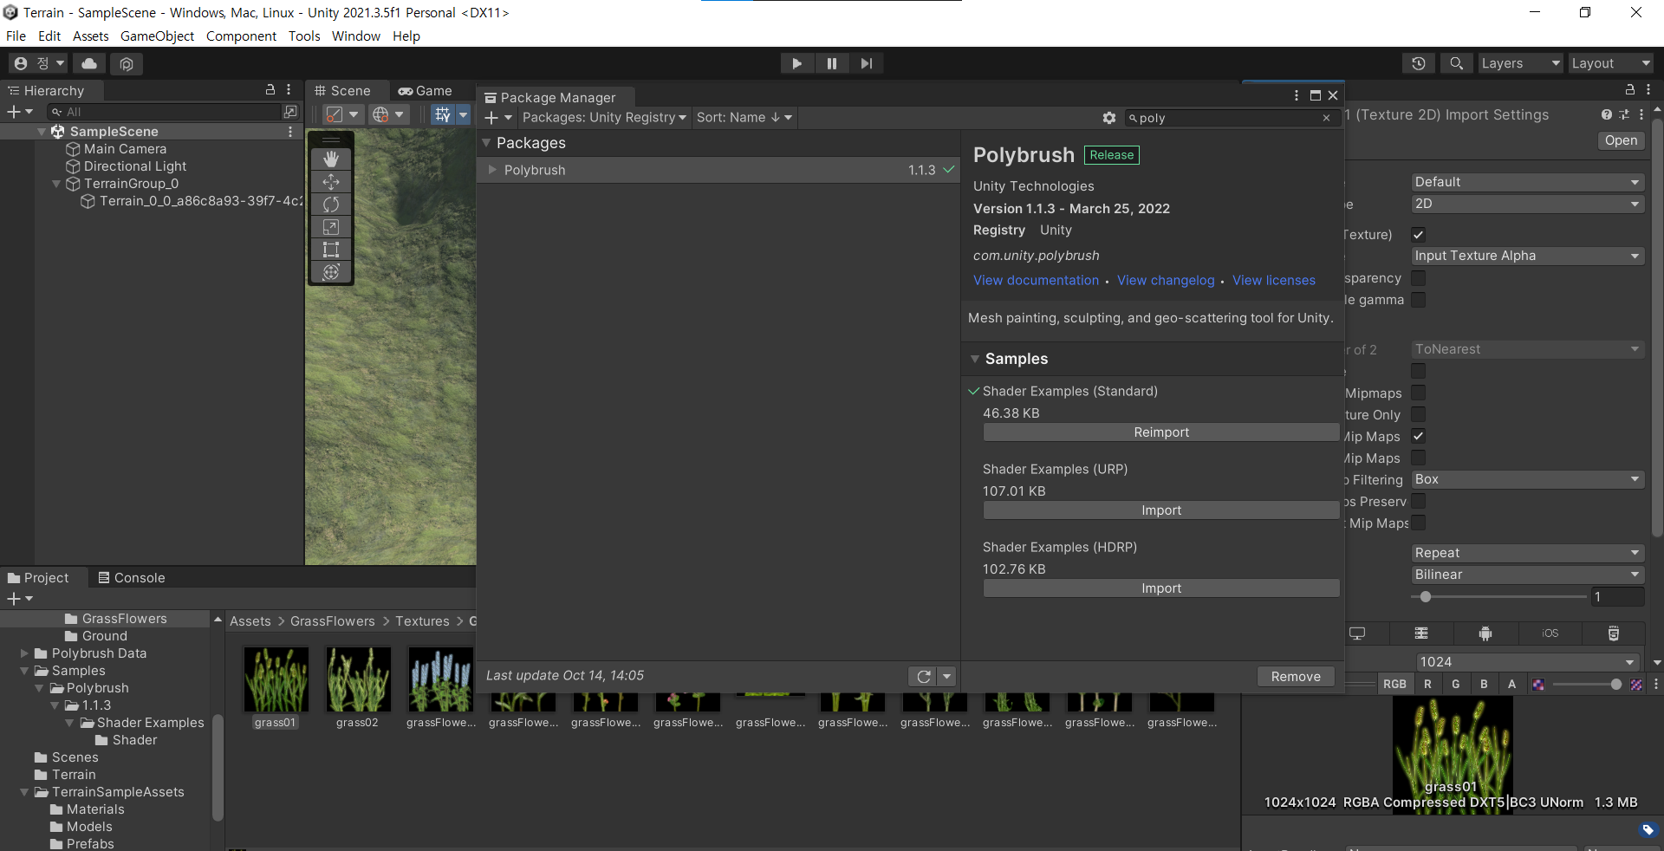Import Shader Examples (URP) sample

point(1161,510)
